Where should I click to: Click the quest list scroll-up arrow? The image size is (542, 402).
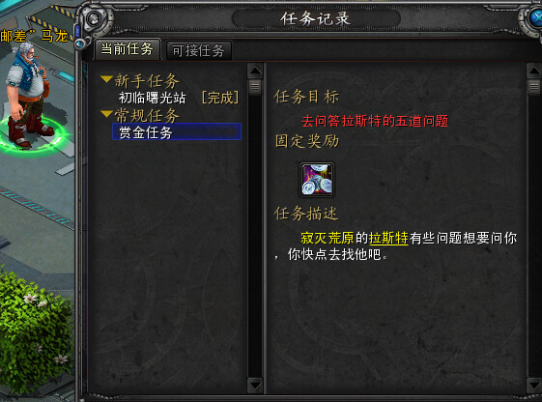point(255,71)
